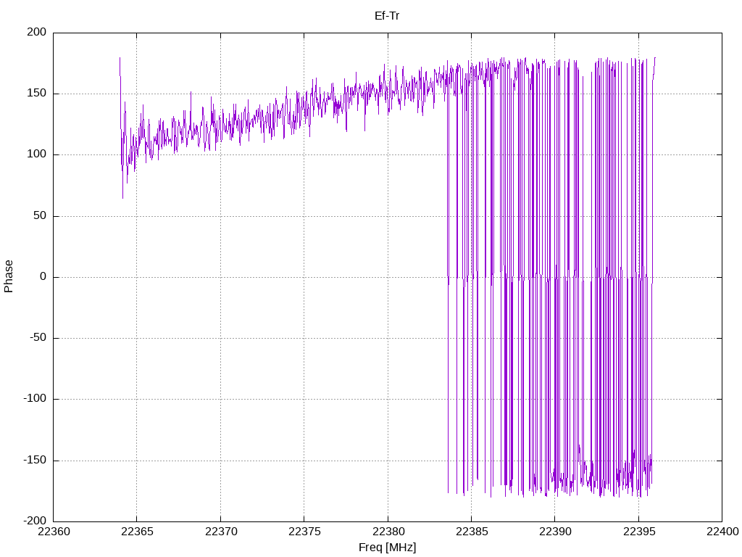Click the y-axis tick label "150"
This screenshot has width=742, height=557.
pyautogui.click(x=37, y=94)
